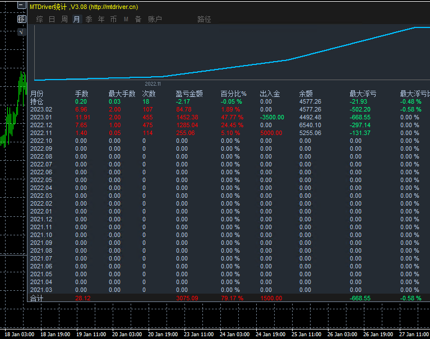The height and width of the screenshot is (339, 430).
Task: Toggle the √ checkmark button
Action: click(22, 32)
